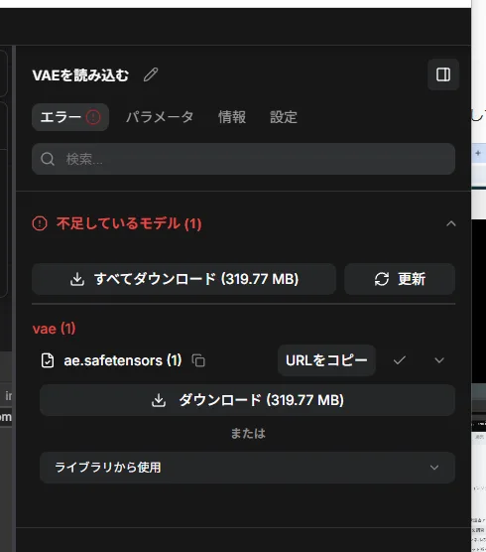Click the red warning icon by 不足しているモデル
This screenshot has height=552, width=486.
pyautogui.click(x=40, y=223)
